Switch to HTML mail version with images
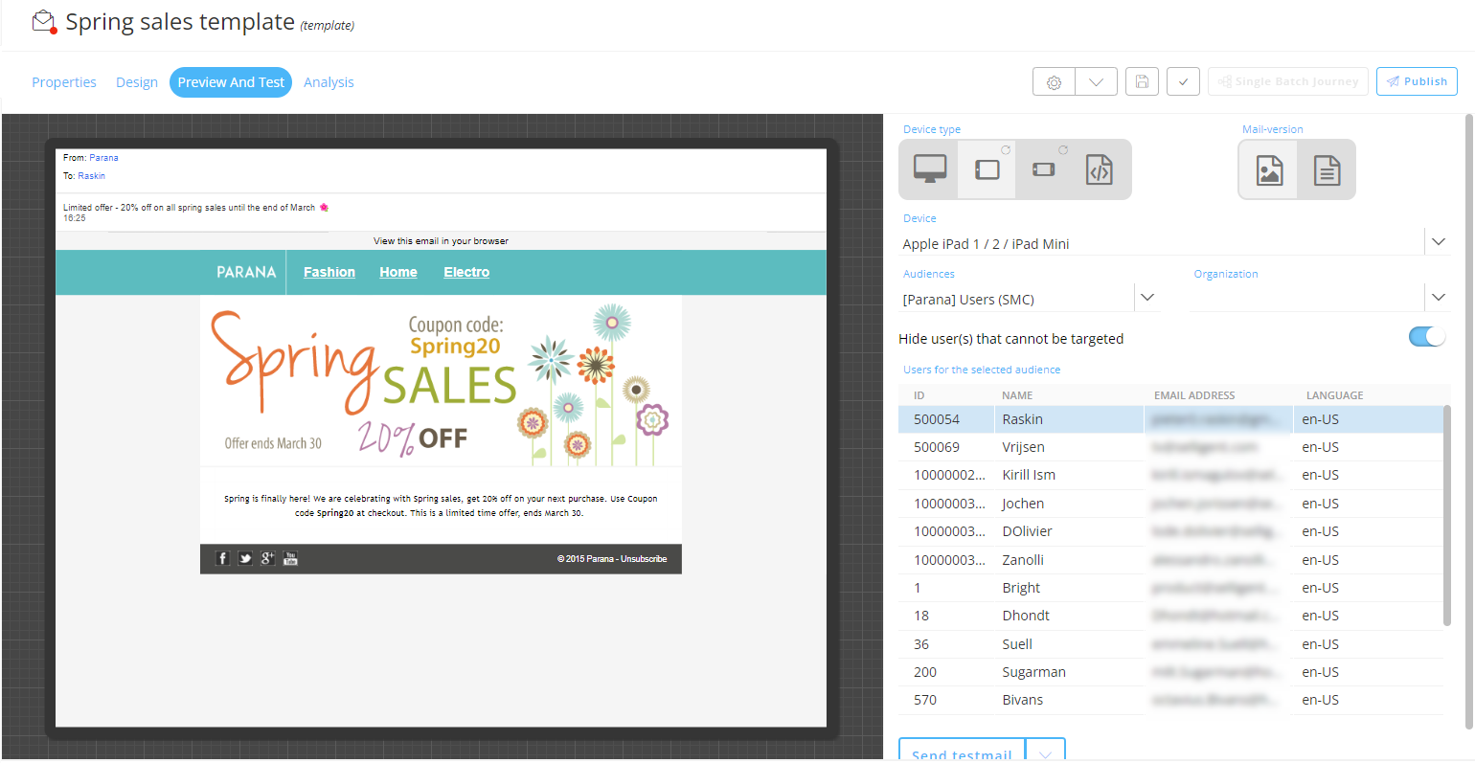The height and width of the screenshot is (763, 1475). 1269,170
